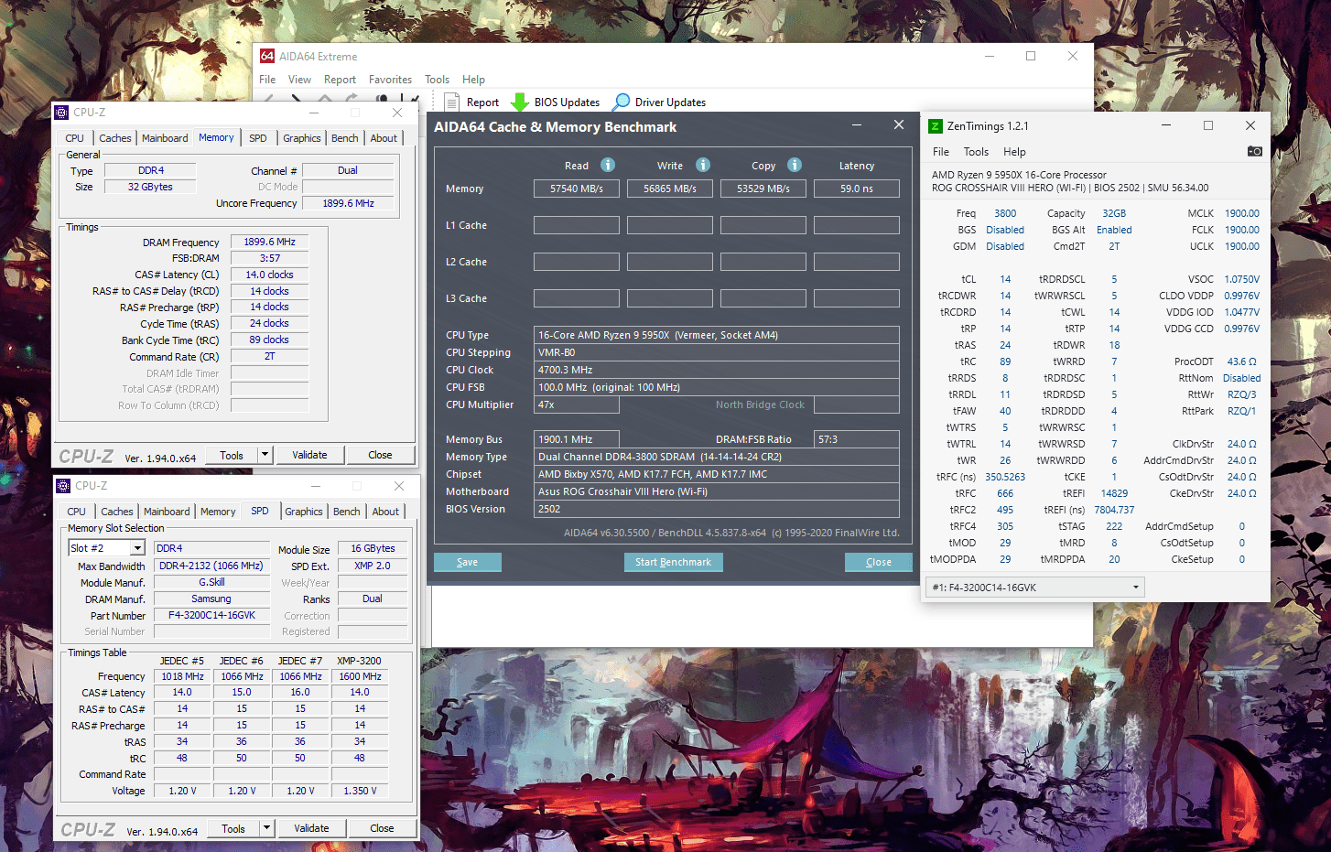Click Validate in the lower CPU-Z window

[311, 828]
